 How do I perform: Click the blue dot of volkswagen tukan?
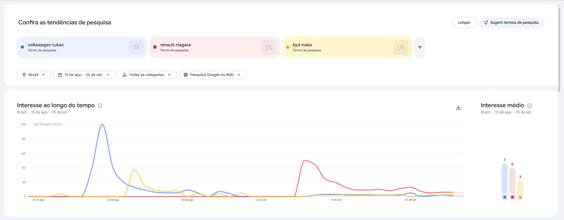22,47
